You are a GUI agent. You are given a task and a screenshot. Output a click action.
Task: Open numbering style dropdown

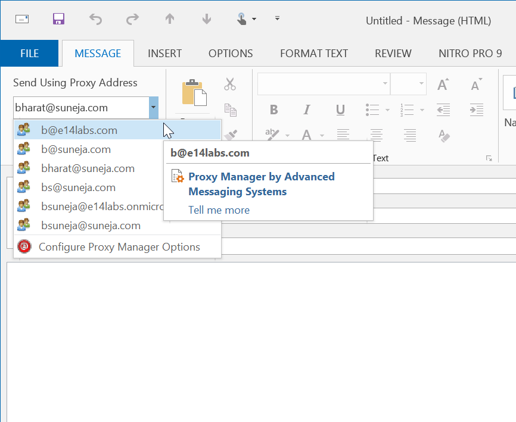point(422,110)
